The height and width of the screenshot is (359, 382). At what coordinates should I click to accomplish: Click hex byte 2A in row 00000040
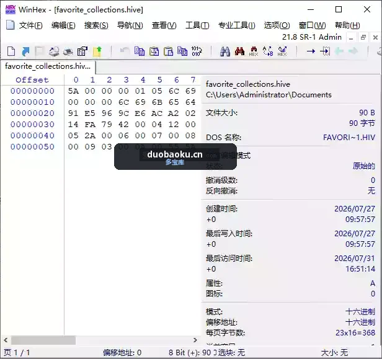(90, 135)
